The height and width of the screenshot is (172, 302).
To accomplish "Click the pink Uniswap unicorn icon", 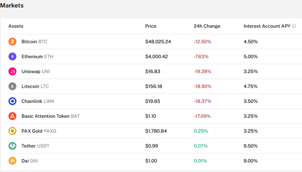I will [x=12, y=71].
